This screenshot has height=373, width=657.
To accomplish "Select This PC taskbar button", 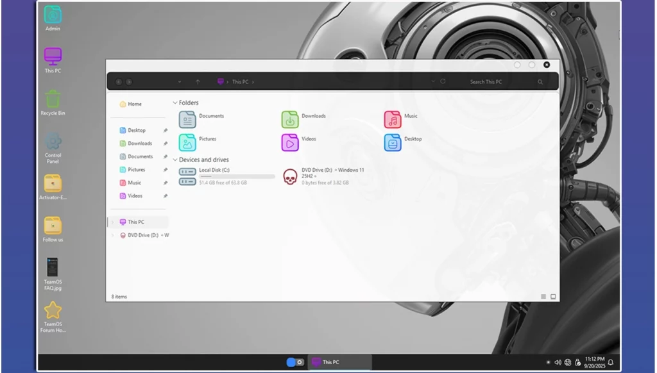I will pos(339,362).
